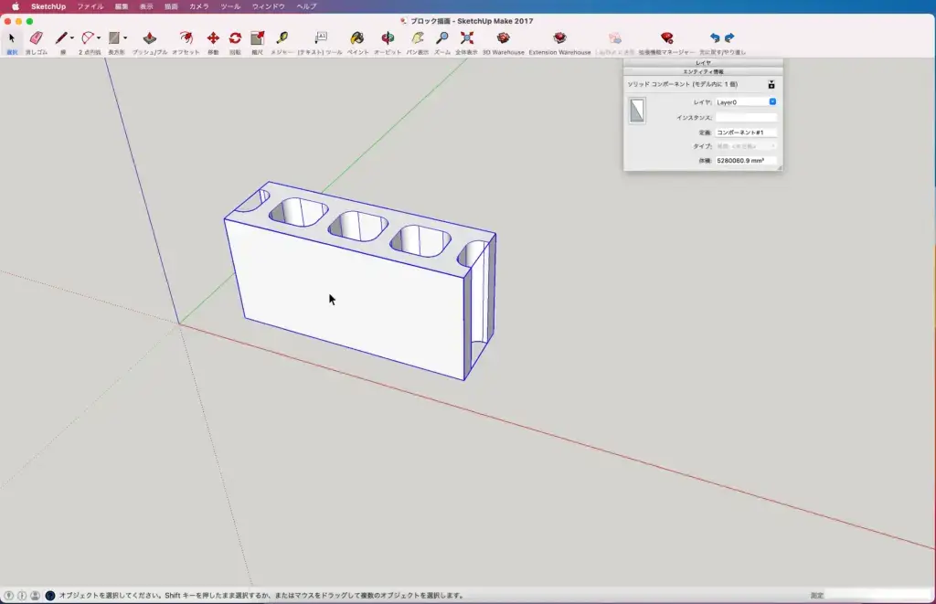Open the 表示 menu

click(x=146, y=6)
